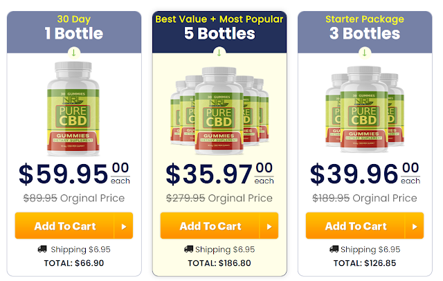The width and height of the screenshot is (443, 281).
Task: Click green down arrow under 5 Bottles header
Action: (219, 53)
